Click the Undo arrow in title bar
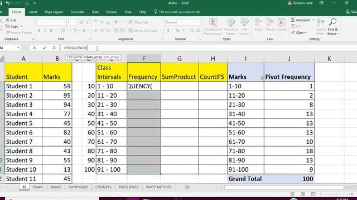Screen dimensions: 357x200 (8, 3)
